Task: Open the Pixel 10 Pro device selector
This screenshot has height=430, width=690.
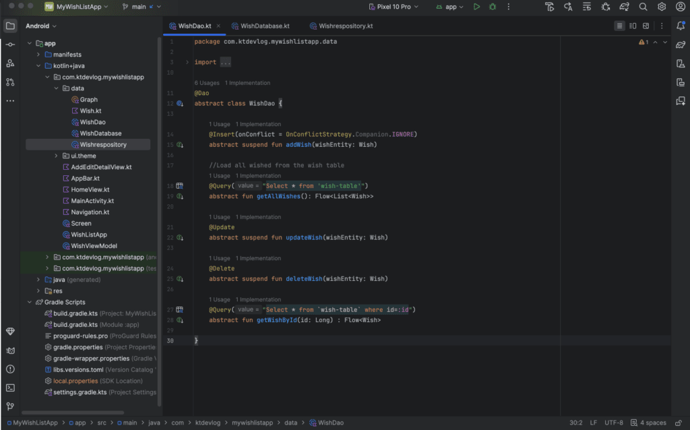Action: click(394, 7)
